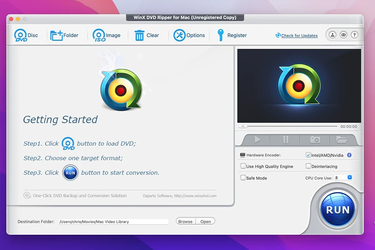Image resolution: width=375 pixels, height=250 pixels.
Task: Pause the preview playback
Action: 285,140
